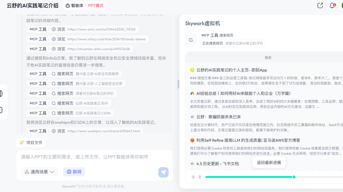Click the Skywork虚拟机 panel heading
This screenshot has height=192, width=343.
(203, 24)
